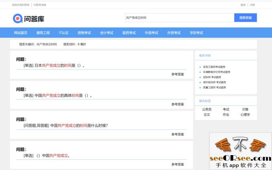Image resolution: width=272 pixels, height=170 pixels.
Task: Go to 资格考试 category
Action: point(84,33)
